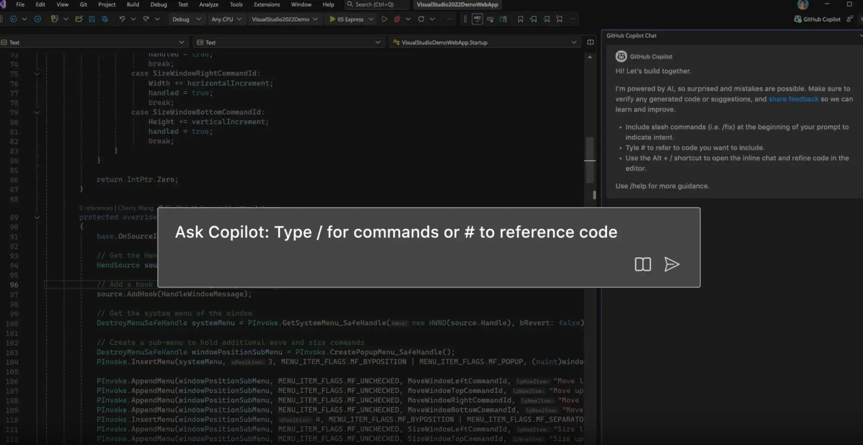Open the Tools menu
Image resolution: width=863 pixels, height=445 pixels.
click(x=236, y=4)
